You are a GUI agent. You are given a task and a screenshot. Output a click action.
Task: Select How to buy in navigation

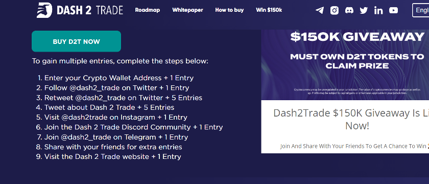tap(229, 10)
